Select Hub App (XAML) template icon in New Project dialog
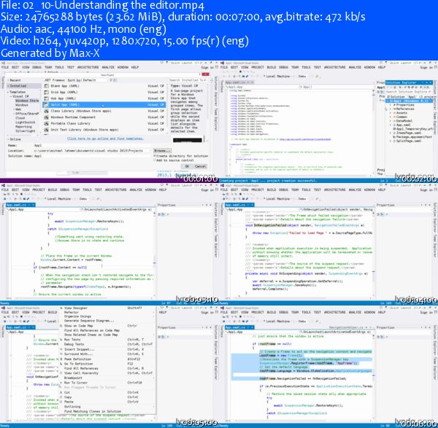The width and height of the screenshot is (438, 428). (x=47, y=98)
